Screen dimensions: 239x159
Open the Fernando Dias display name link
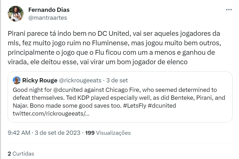[x=49, y=10]
